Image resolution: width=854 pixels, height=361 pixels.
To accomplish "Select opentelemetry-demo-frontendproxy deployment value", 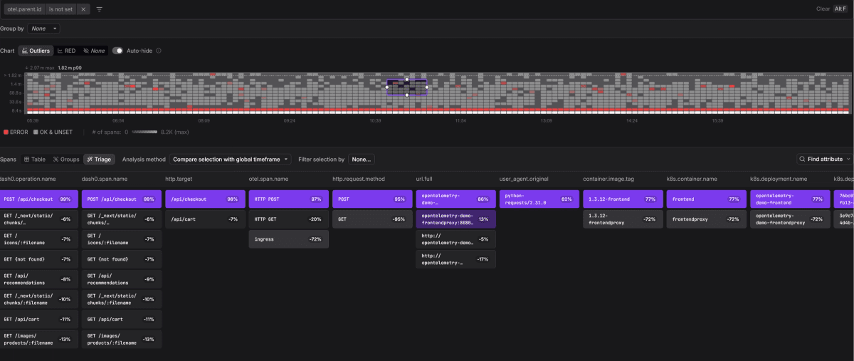I will click(x=790, y=219).
